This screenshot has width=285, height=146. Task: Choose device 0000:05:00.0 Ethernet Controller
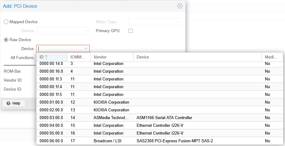pyautogui.click(x=160, y=133)
